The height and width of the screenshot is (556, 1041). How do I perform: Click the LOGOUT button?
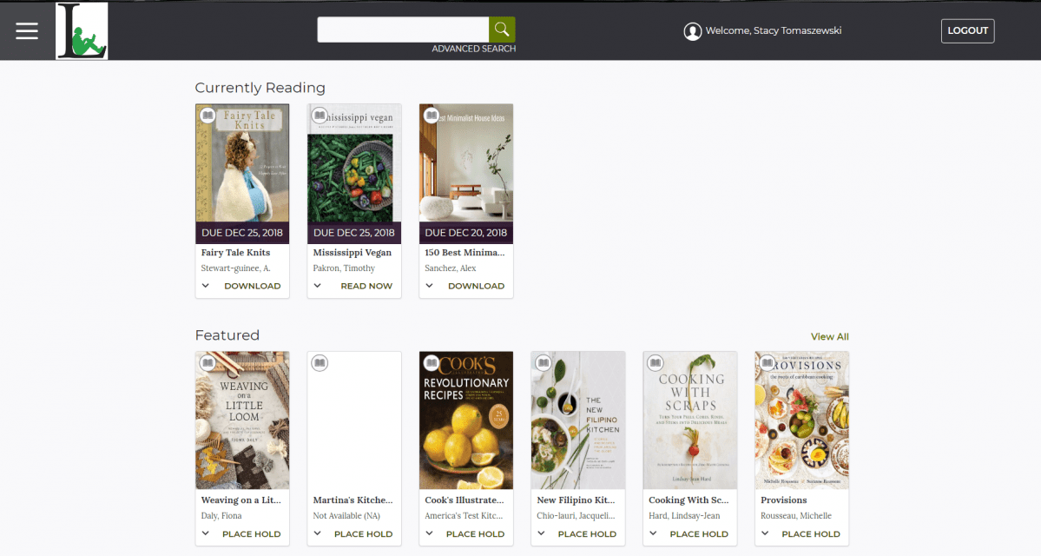pyautogui.click(x=967, y=30)
